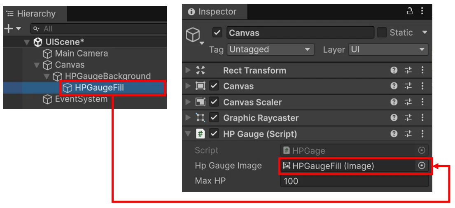The width and height of the screenshot is (455, 208).
Task: Click the GameObject cube icon in Inspector
Action: pyautogui.click(x=193, y=35)
